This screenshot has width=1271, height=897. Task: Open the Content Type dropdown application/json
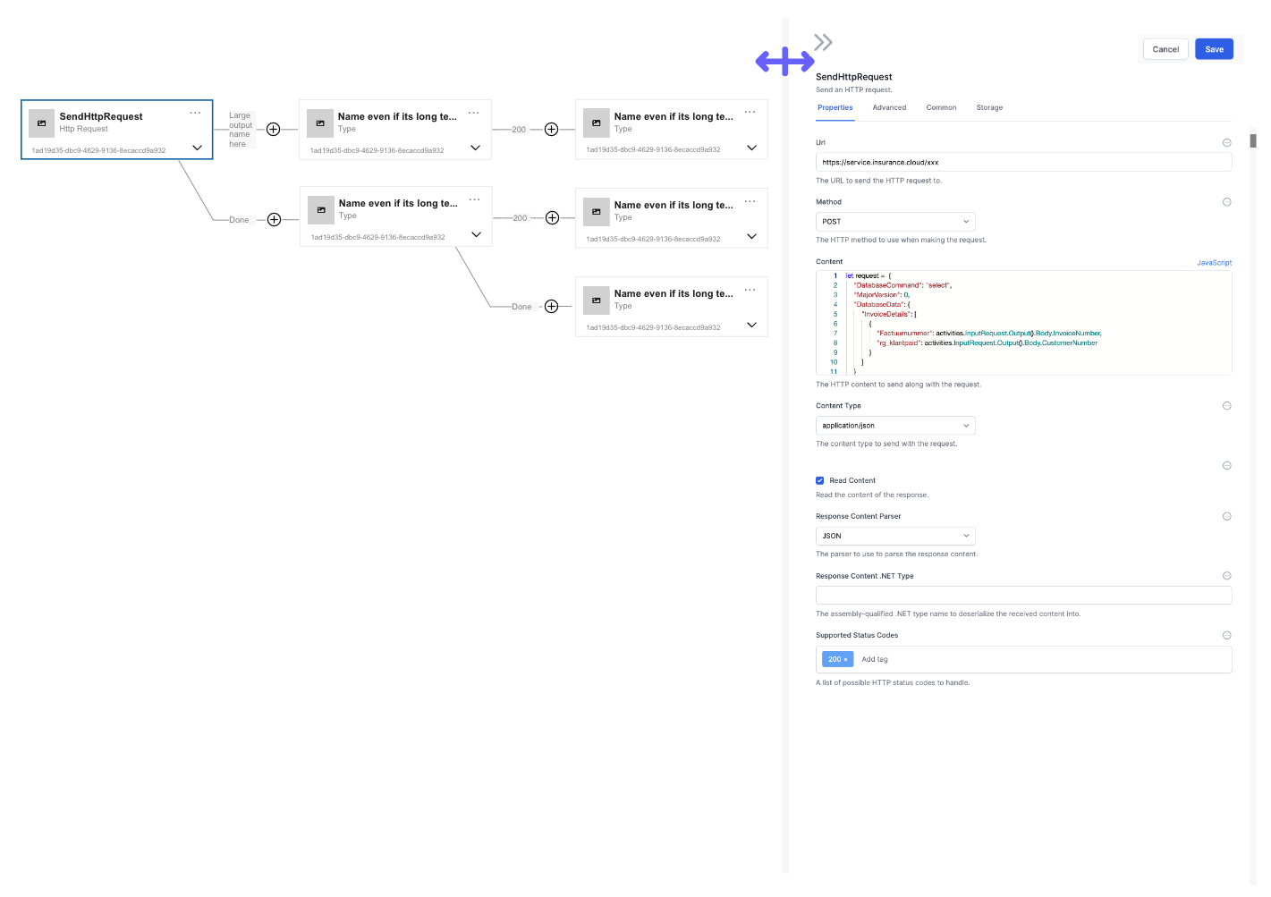point(895,426)
